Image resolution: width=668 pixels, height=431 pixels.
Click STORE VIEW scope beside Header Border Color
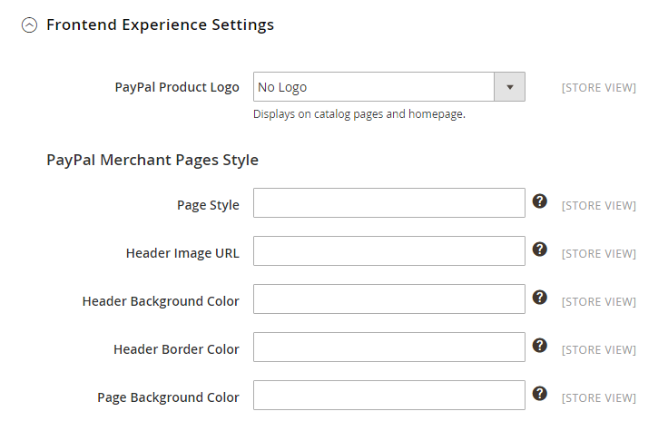pos(598,350)
